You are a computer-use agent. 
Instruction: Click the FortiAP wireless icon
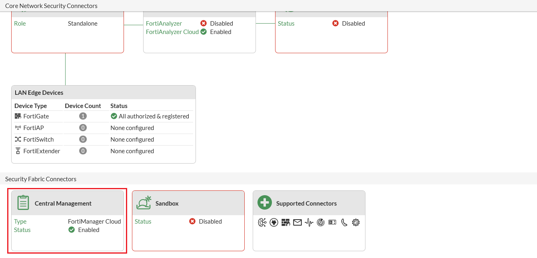[x=18, y=128]
